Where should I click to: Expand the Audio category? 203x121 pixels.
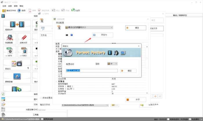[x=19, y=94]
